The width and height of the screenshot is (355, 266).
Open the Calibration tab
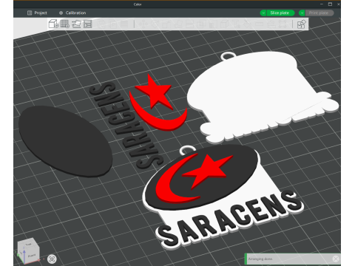click(x=72, y=13)
